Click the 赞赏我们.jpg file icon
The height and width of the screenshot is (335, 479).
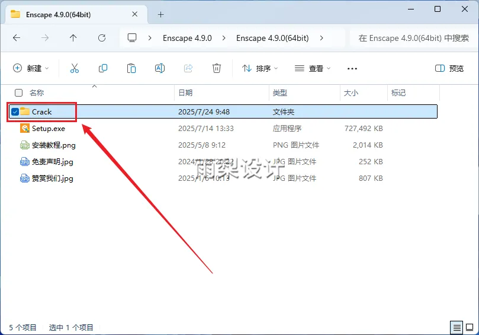click(25, 178)
